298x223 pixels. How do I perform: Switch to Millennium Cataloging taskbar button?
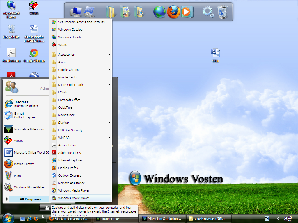(x=162, y=219)
